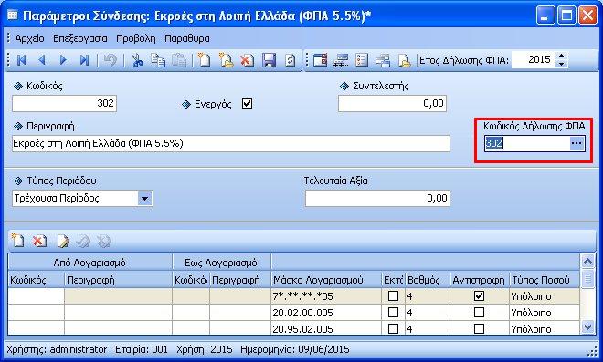The width and height of the screenshot is (603, 362).
Task: Select the 20.95.02.005 mask cell
Action: click(326, 328)
